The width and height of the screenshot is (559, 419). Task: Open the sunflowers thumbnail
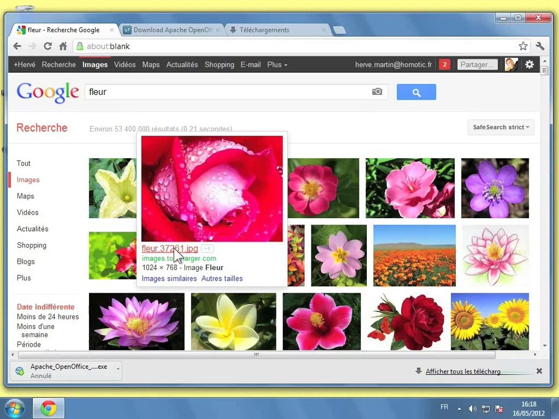[490, 321]
